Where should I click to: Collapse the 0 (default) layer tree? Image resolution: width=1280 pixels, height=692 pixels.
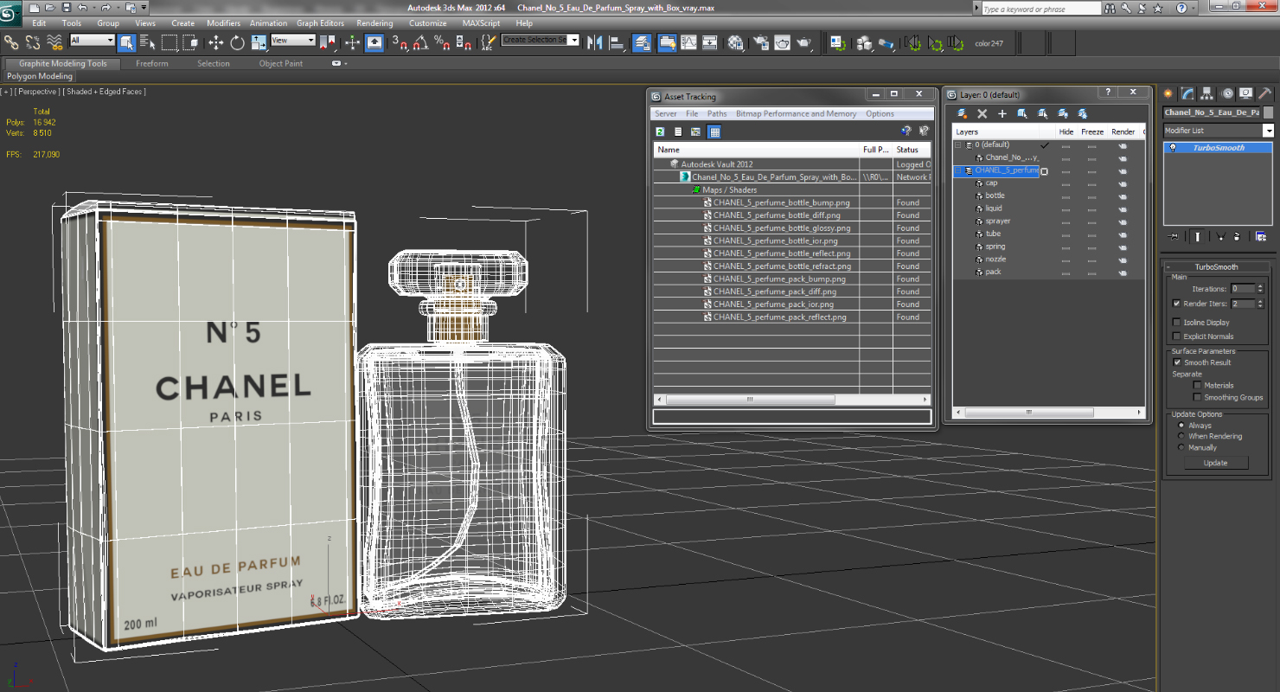tap(958, 145)
